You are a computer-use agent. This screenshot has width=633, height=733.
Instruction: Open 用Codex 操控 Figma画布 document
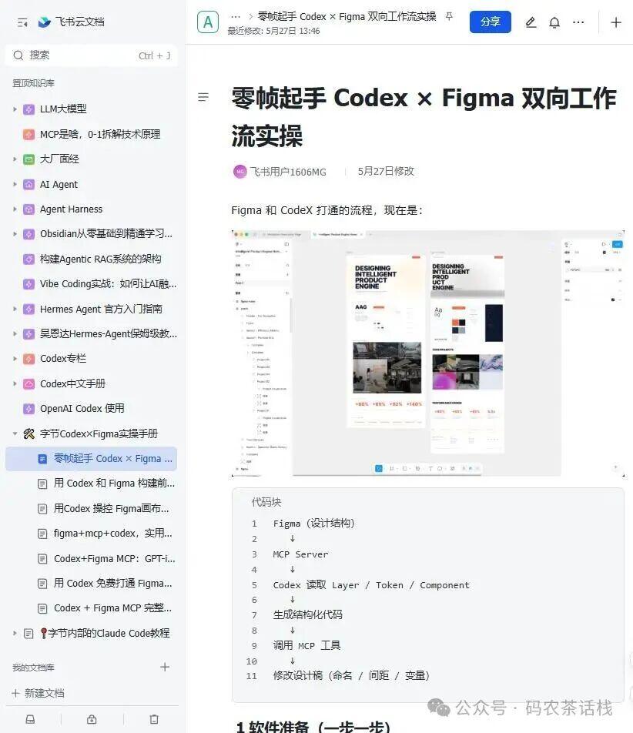click(x=111, y=509)
